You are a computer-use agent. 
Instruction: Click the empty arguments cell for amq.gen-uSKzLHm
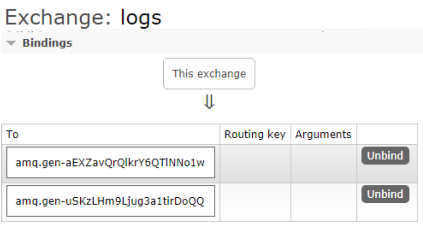(324, 202)
